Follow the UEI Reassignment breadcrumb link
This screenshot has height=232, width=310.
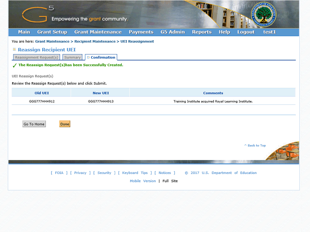click(137, 42)
